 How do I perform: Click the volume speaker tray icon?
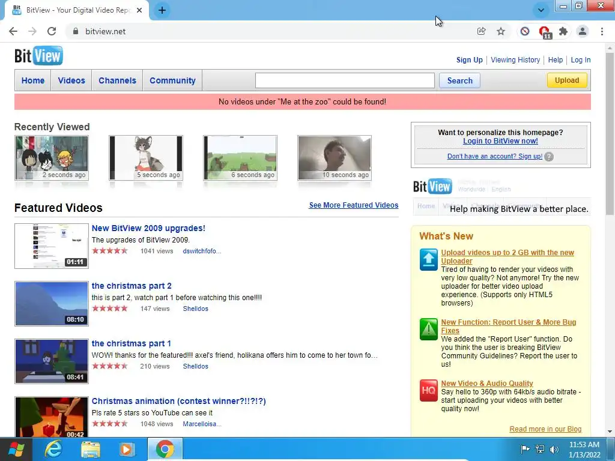(554, 449)
